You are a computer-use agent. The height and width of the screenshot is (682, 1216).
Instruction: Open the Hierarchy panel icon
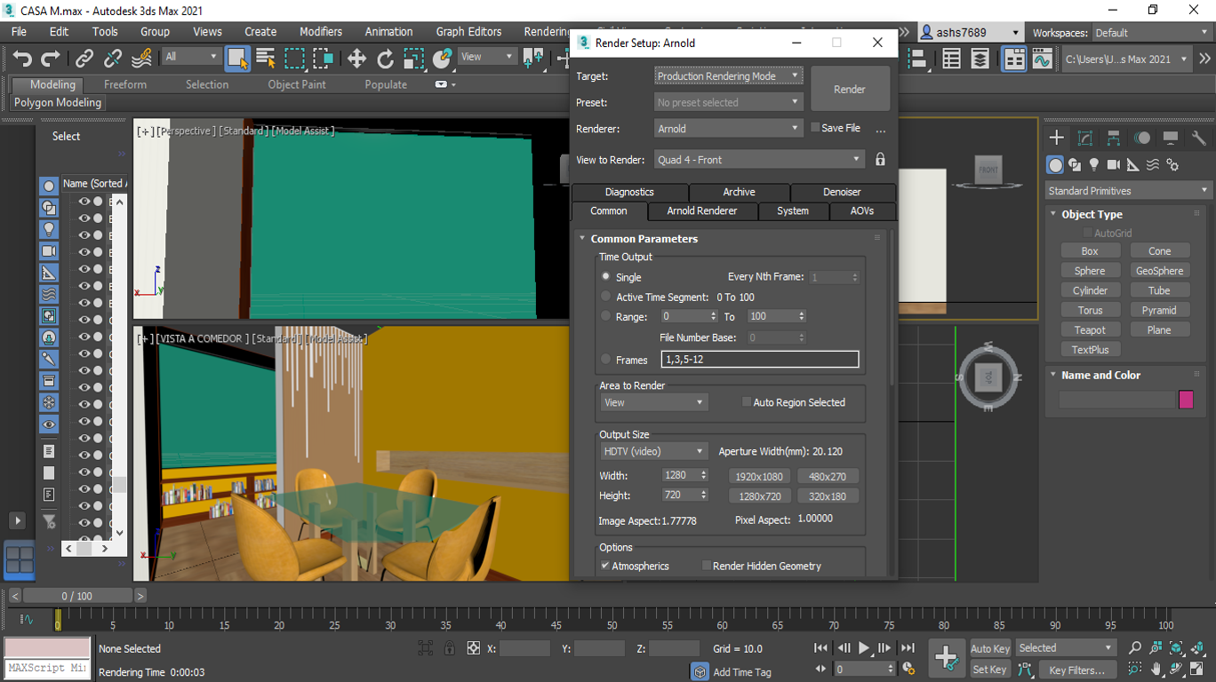tap(1113, 138)
